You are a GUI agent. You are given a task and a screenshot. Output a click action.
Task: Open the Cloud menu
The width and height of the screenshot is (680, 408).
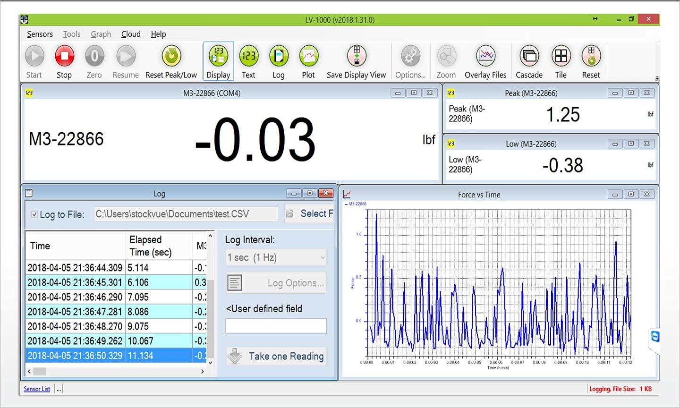coord(131,34)
